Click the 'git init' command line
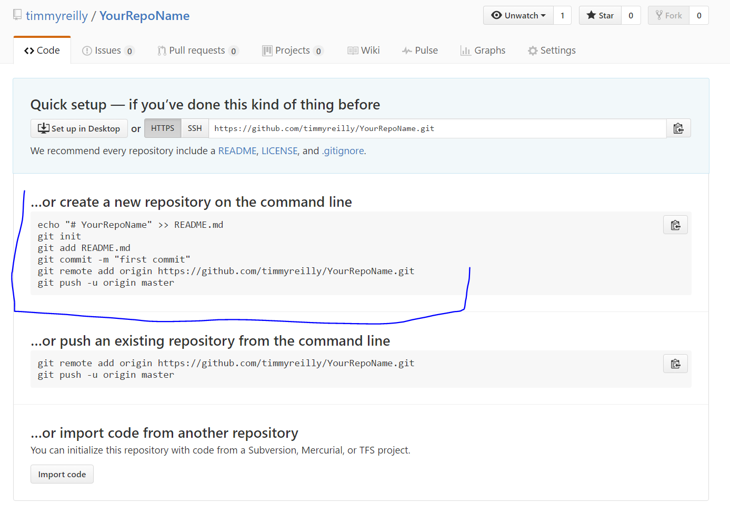Viewport: 730px width, 513px height. pos(59,236)
